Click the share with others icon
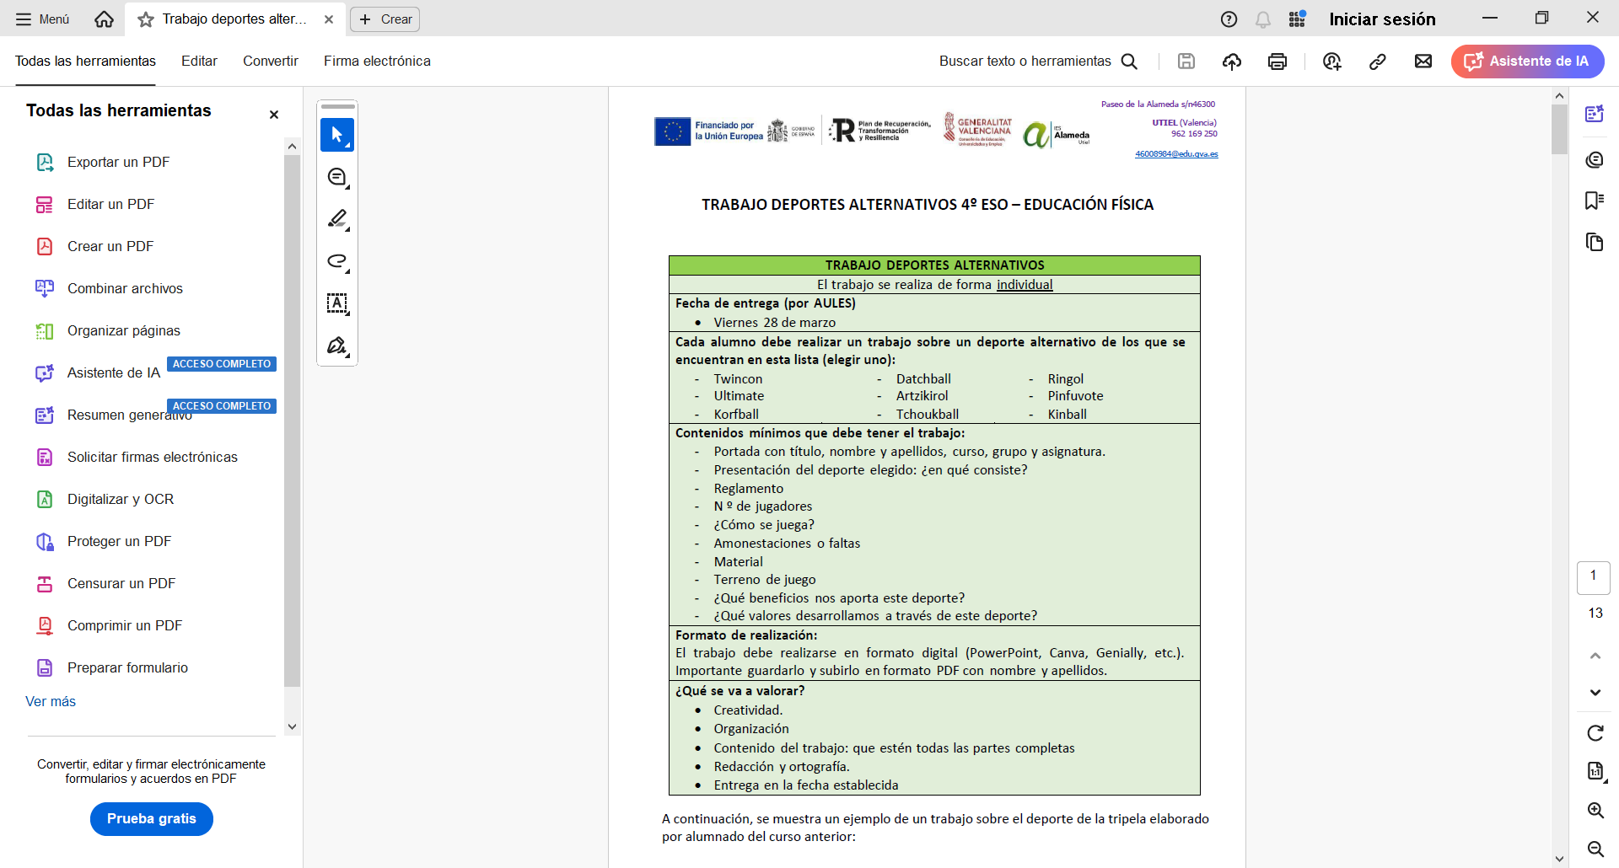The height and width of the screenshot is (868, 1619). point(1332,61)
